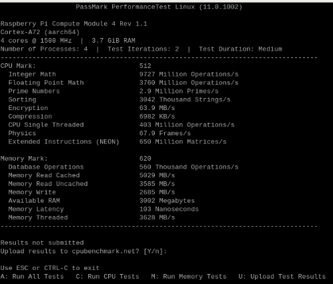This screenshot has width=333, height=284.
Task: Click the PassMark PerformanceTest Linux title
Action: coord(159,7)
